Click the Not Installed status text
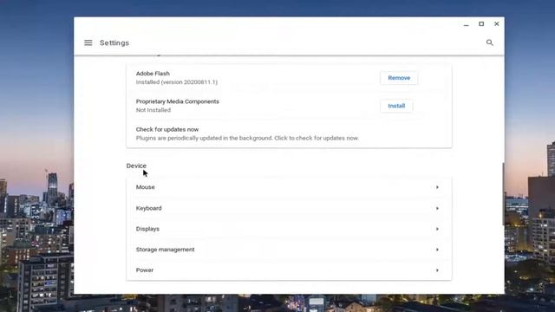This screenshot has width=555, height=312. point(153,110)
